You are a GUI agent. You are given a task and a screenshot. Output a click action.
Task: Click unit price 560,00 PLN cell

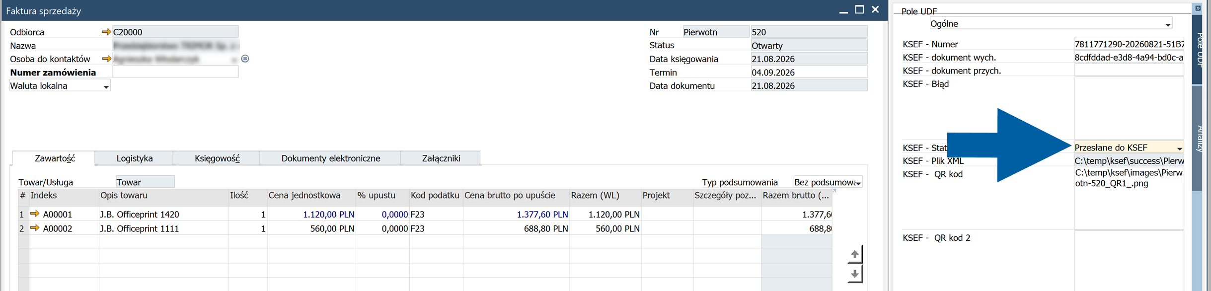pos(311,228)
